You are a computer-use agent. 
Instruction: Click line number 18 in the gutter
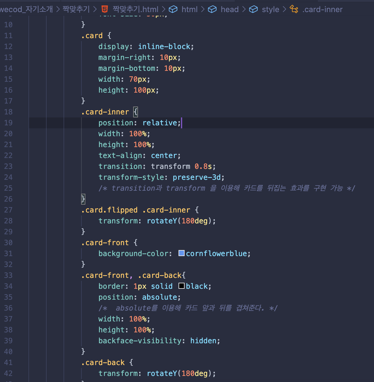click(8, 112)
